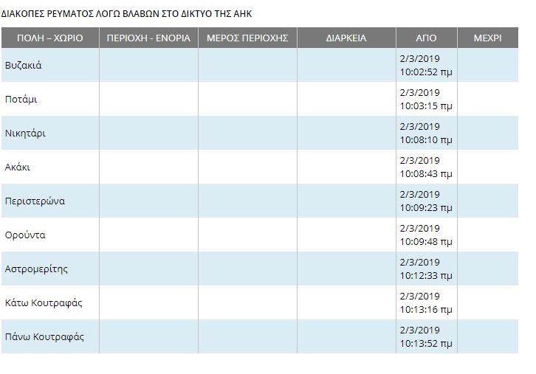Click the ΠΟΛΗ – ΧΩΡΙΟ column header

(x=50, y=38)
